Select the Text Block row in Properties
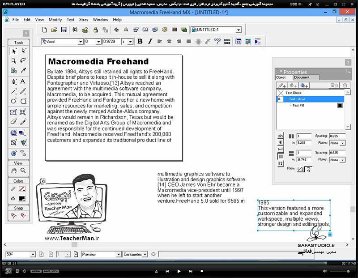Viewport: 358px width, 278px height. (310, 93)
